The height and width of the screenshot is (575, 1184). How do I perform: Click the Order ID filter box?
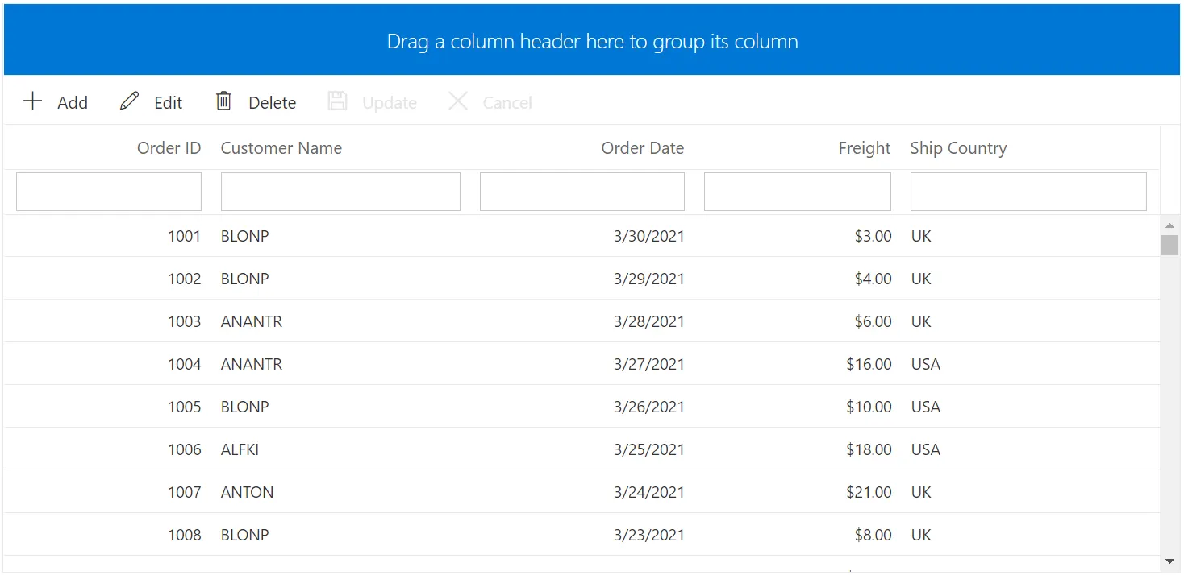coord(108,191)
